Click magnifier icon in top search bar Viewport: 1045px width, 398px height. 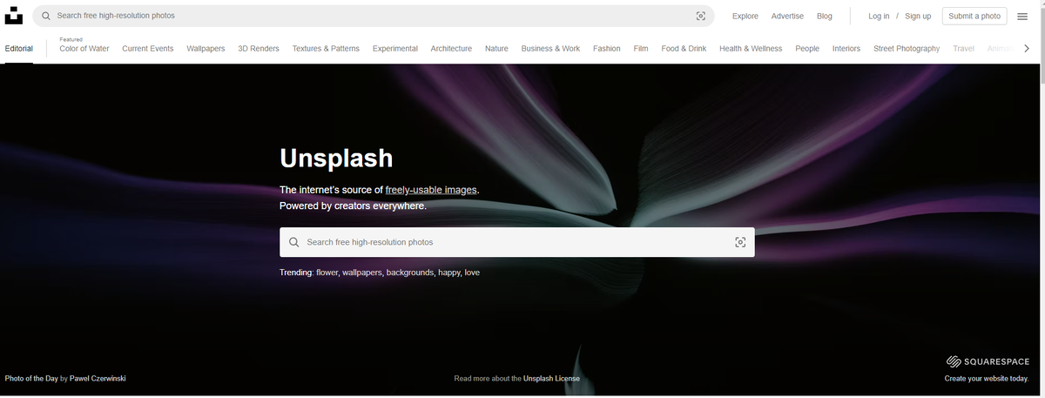(46, 16)
